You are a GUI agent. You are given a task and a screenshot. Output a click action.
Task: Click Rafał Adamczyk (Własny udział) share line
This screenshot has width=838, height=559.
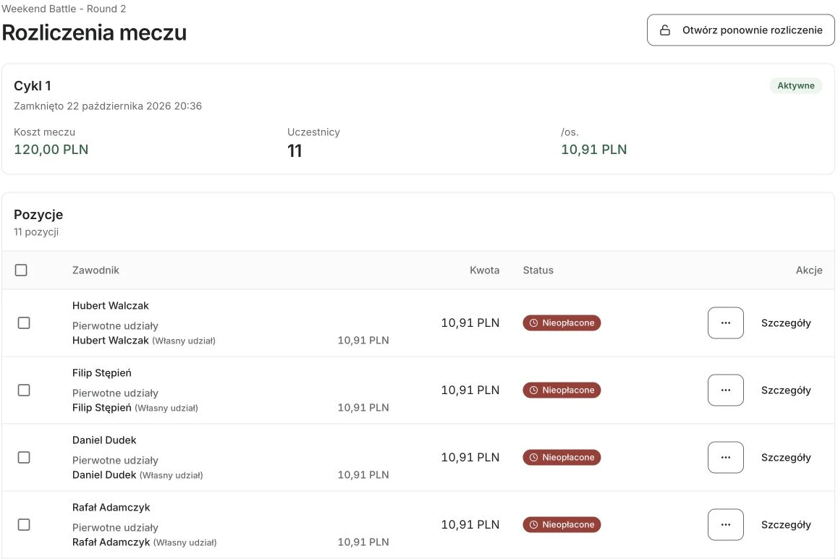[144, 542]
